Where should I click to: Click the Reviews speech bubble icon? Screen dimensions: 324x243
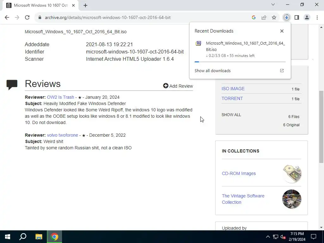[12, 85]
